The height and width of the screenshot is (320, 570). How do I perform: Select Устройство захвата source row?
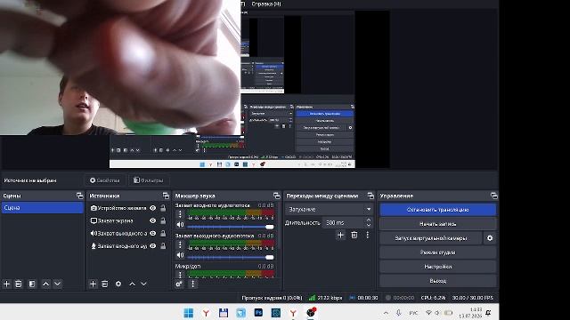point(128,208)
